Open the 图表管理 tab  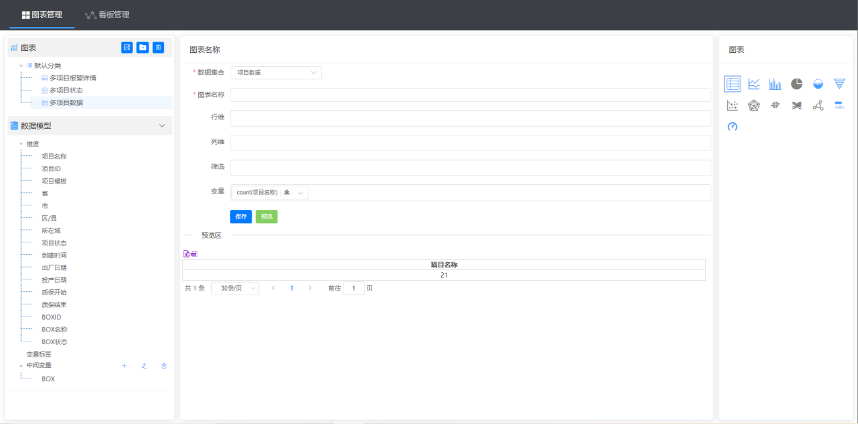(42, 15)
